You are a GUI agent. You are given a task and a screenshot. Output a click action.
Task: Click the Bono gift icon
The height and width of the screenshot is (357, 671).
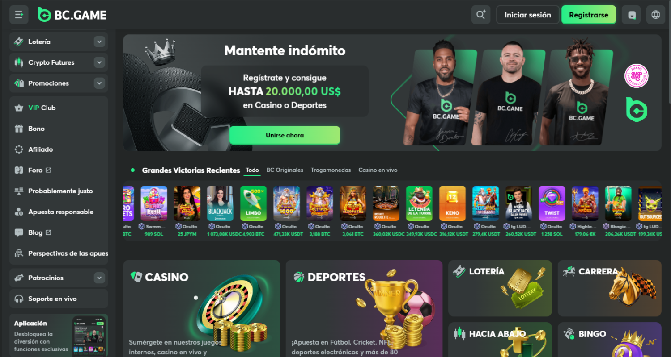(x=19, y=129)
